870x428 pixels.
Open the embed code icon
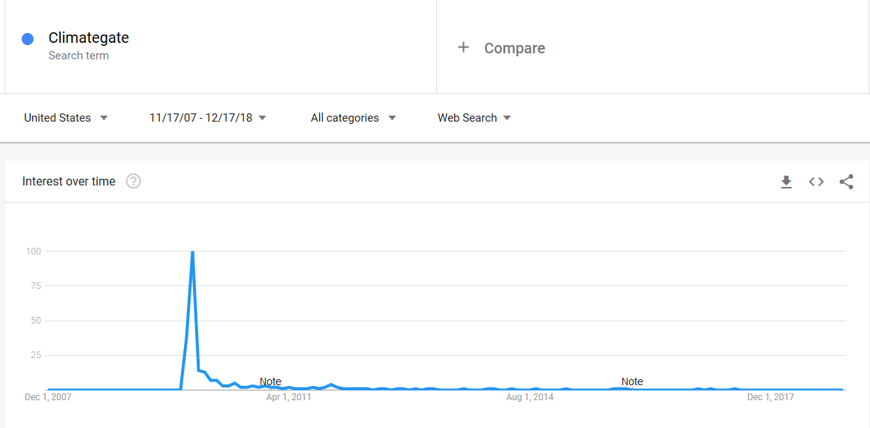tap(816, 182)
